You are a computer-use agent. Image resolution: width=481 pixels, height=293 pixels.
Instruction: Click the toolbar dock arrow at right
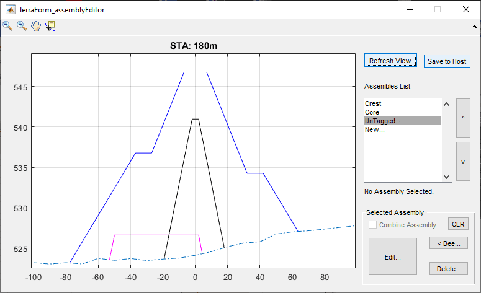coord(475,27)
